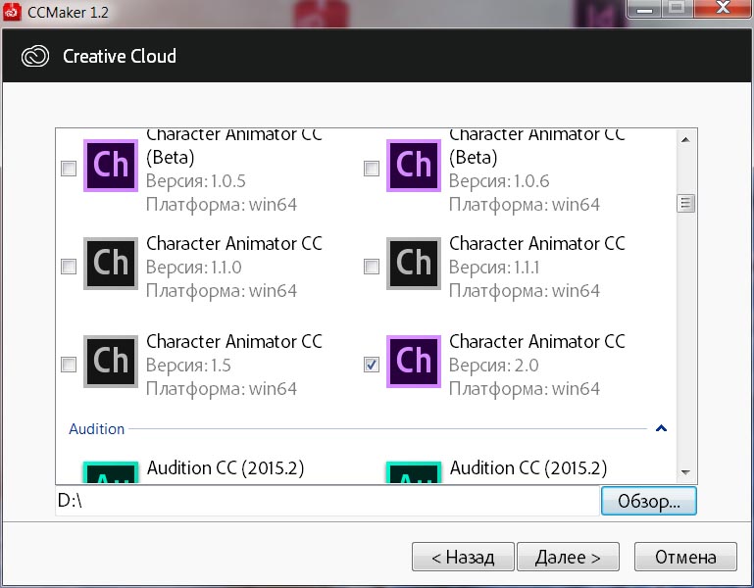754x588 pixels.
Task: Click the Версия: 2.0 text
Action: click(493, 366)
